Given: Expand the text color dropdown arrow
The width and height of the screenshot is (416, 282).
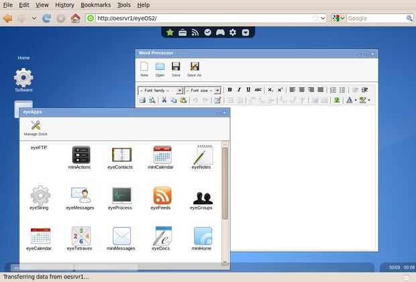Looking at the screenshot, I should pos(356,100).
